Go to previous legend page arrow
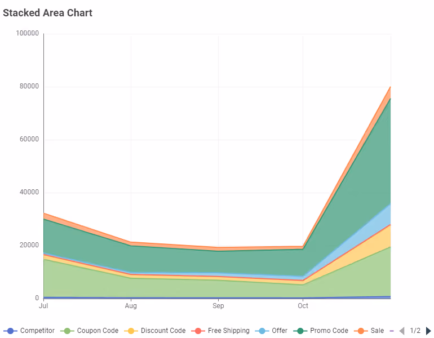 (402, 331)
